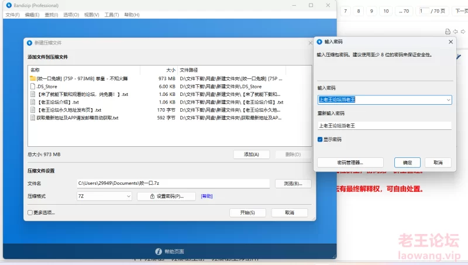This screenshot has width=468, height=265.
Task: Open the 帮助页面 link at bottom
Action: click(x=174, y=252)
